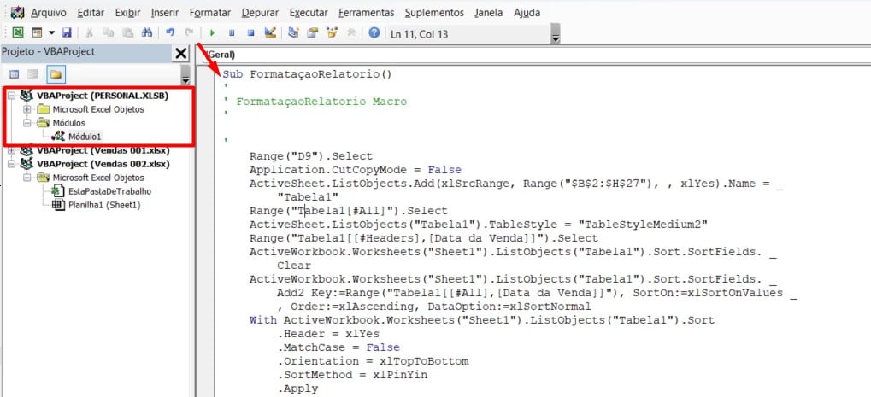Viewport: 871px width, 397px height.
Task: Click the View Microsoft Excel toolbar icon
Action: pyautogui.click(x=18, y=32)
